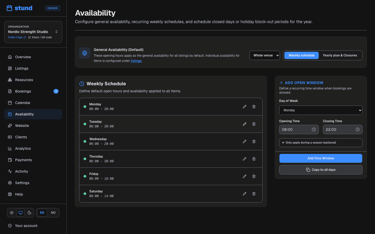Click the stund calendar logo icon
Viewport: 375px width, 234px height.
pos(9,8)
